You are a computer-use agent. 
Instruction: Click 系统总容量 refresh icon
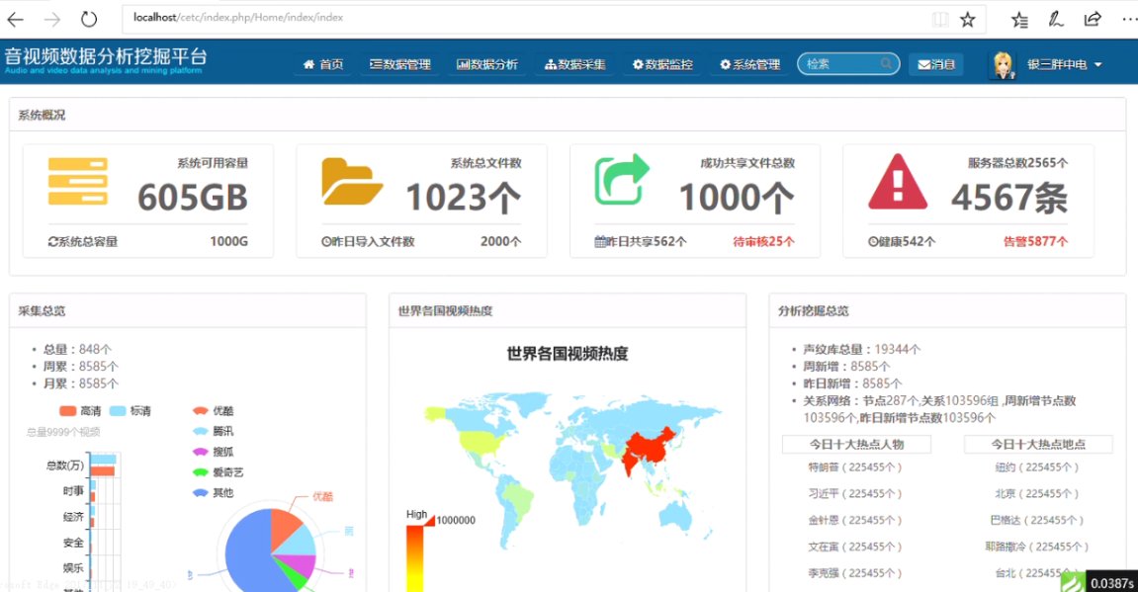pos(53,241)
